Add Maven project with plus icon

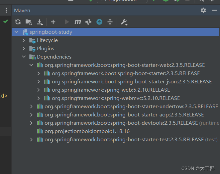(x=53, y=22)
